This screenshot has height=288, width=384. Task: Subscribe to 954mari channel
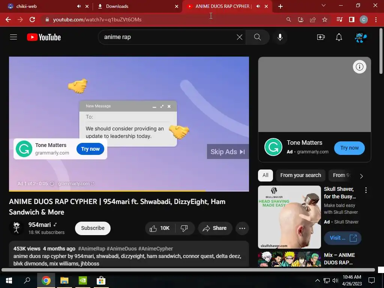pos(93,228)
